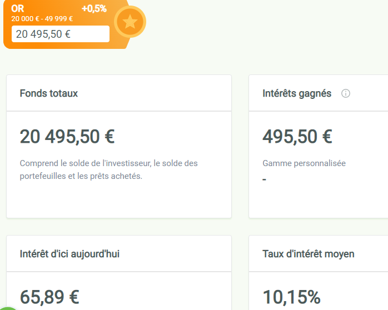
Task: Click the OR loyalty level label
Action: point(18,9)
